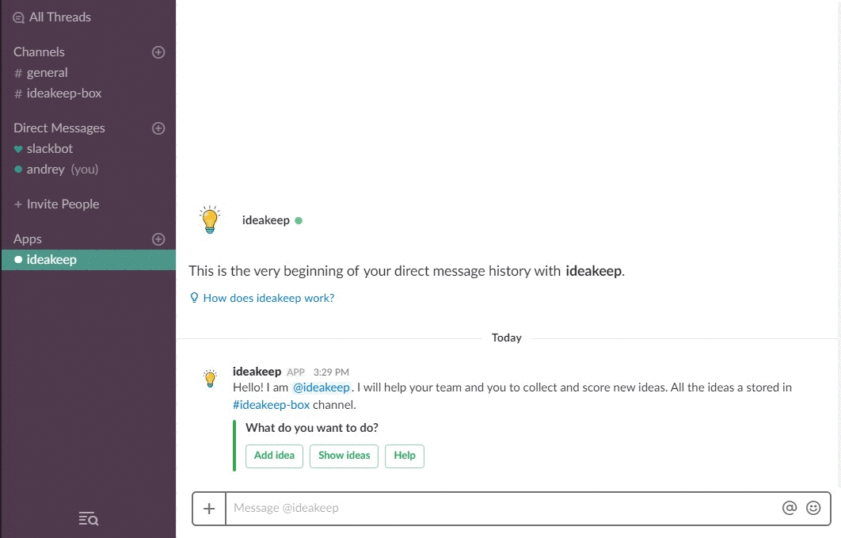Viewport: 841px width, 538px height.
Task: Click the @ideakeep mention in message
Action: (322, 387)
